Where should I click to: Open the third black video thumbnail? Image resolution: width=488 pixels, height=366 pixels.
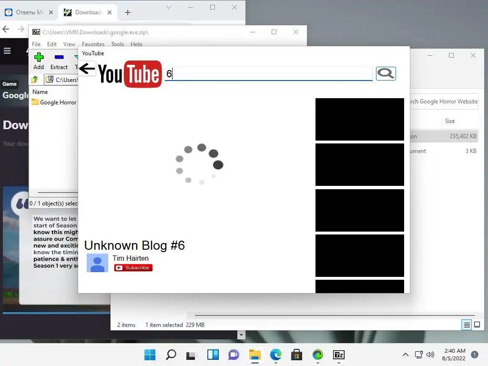pos(360,210)
